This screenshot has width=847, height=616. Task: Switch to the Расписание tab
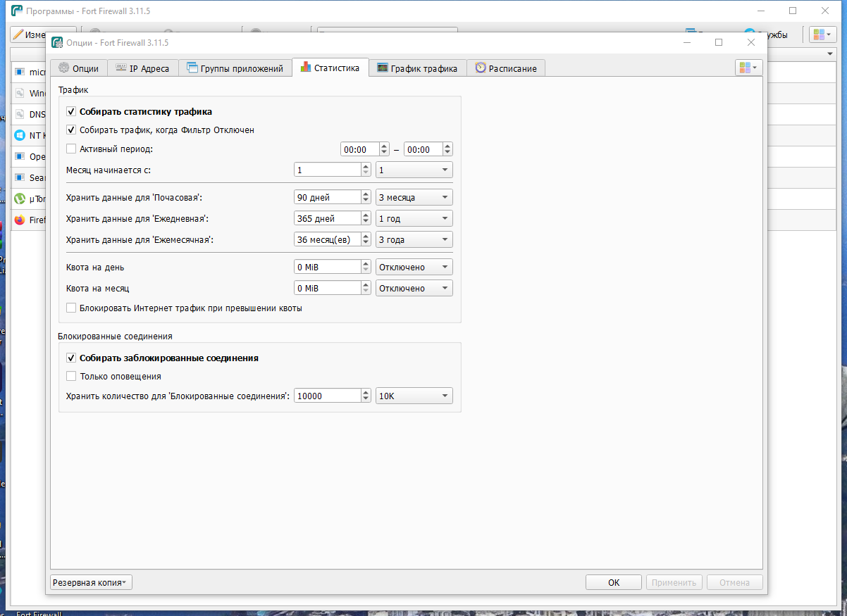pos(506,68)
